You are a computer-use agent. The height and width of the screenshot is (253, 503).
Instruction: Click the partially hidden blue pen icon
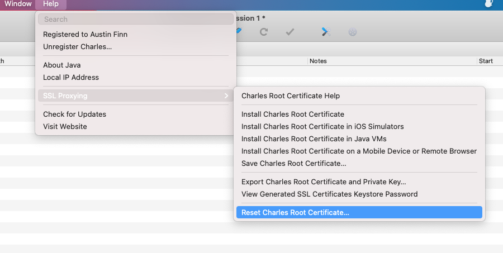click(x=239, y=31)
